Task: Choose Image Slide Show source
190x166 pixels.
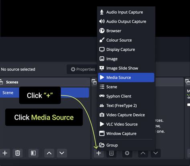Action: tap(126, 68)
